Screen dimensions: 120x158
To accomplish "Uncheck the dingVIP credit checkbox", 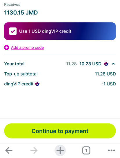I will pyautogui.click(x=13, y=31).
